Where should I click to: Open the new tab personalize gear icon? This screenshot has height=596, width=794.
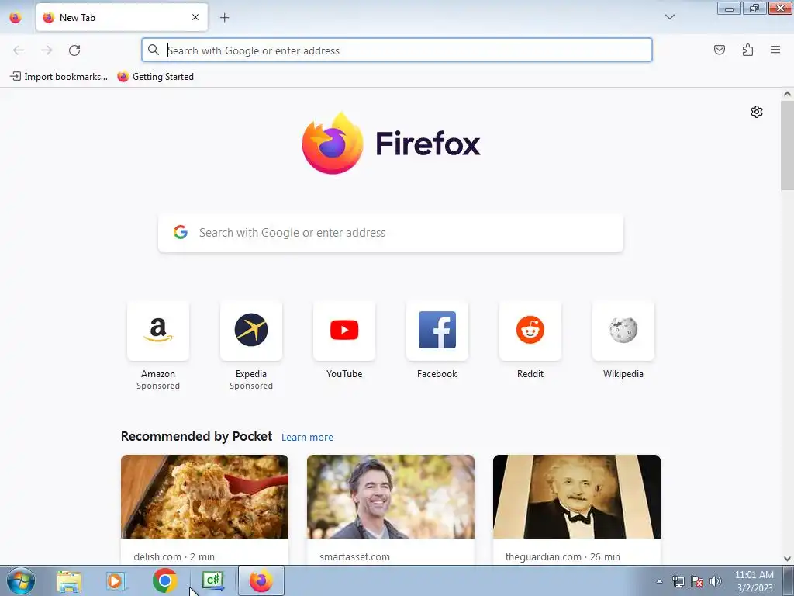point(757,112)
